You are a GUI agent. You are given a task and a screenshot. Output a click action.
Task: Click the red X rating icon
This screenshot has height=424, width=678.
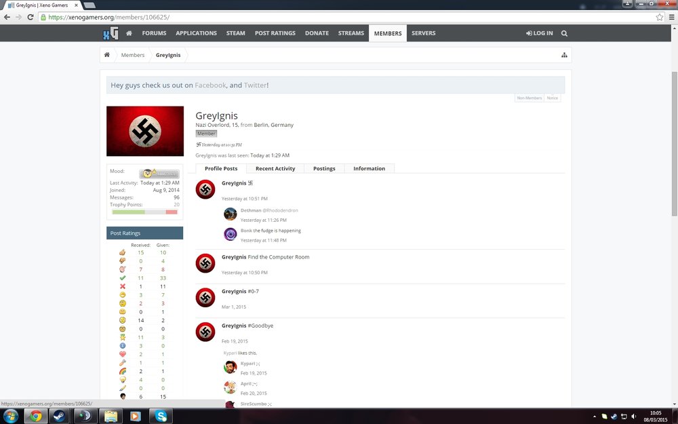122,286
